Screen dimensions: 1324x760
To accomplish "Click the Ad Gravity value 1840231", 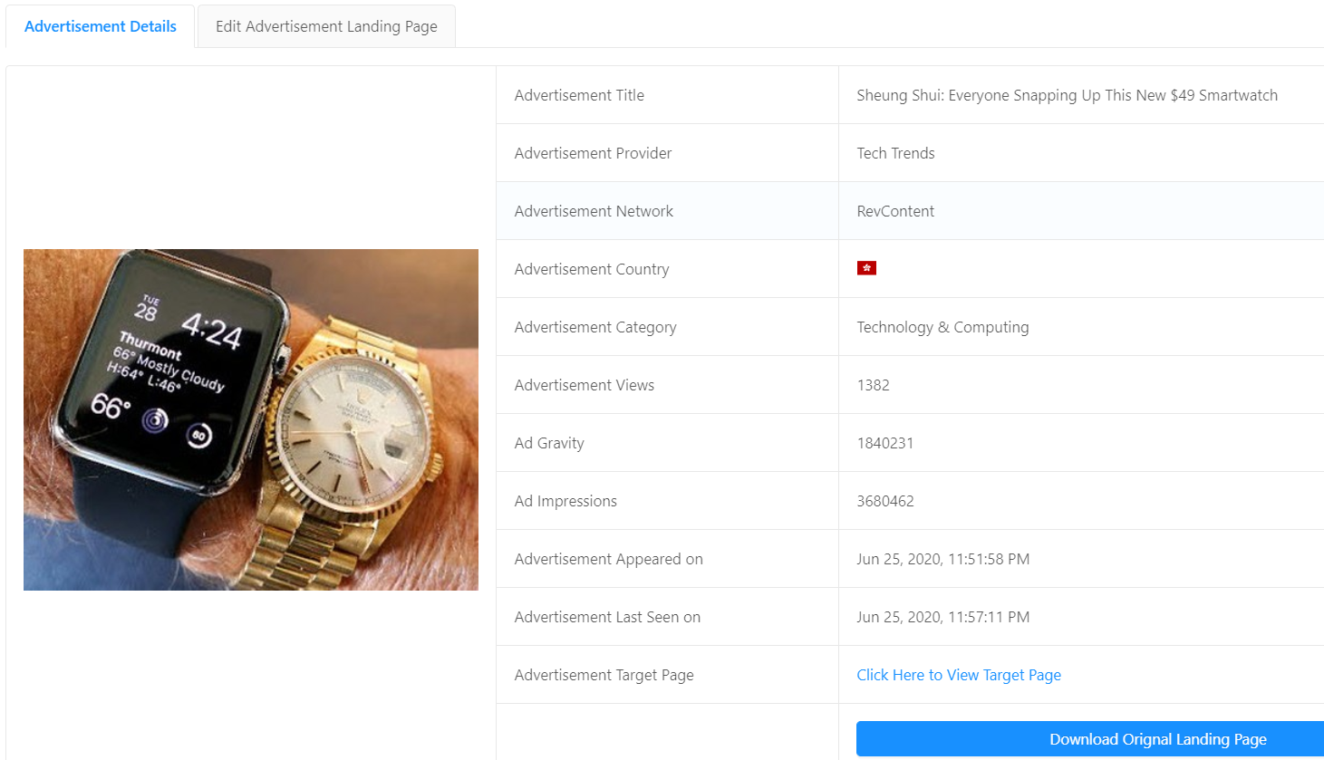I will [884, 443].
